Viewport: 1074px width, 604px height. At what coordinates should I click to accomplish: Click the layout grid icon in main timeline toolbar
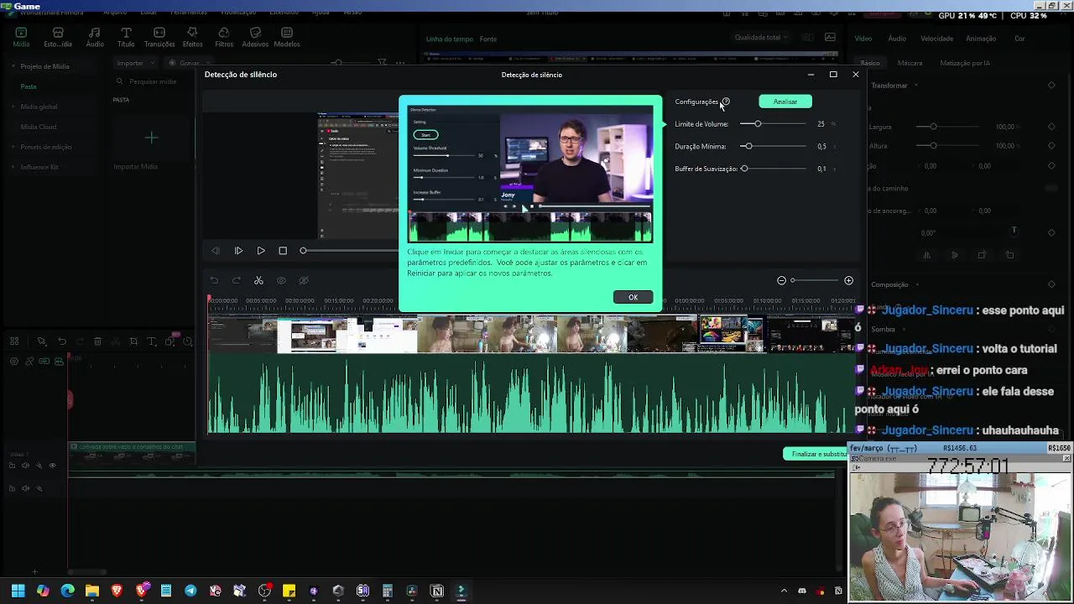tap(14, 341)
